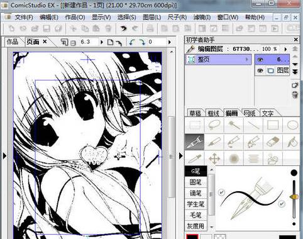This screenshot has width=303, height=239.
Task: Open the rotation angle dropdown arrow
Action: (169, 42)
